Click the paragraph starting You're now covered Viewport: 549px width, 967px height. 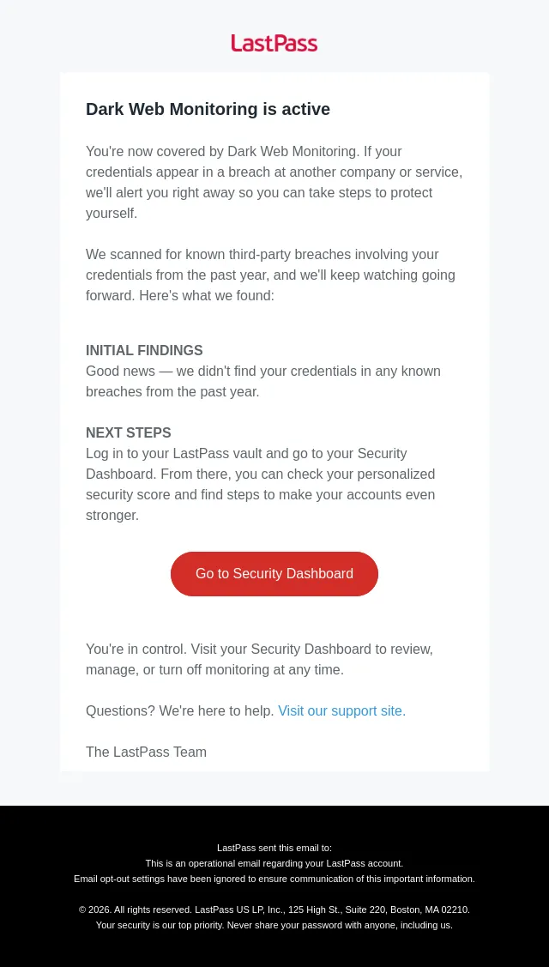pyautogui.click(x=274, y=182)
